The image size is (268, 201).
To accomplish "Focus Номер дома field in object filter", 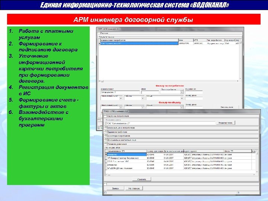I will tap(194, 108).
